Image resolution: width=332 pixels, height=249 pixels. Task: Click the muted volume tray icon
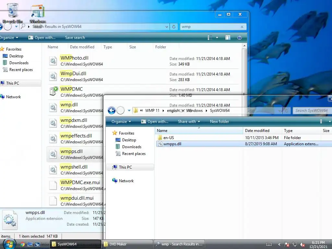(x=302, y=244)
